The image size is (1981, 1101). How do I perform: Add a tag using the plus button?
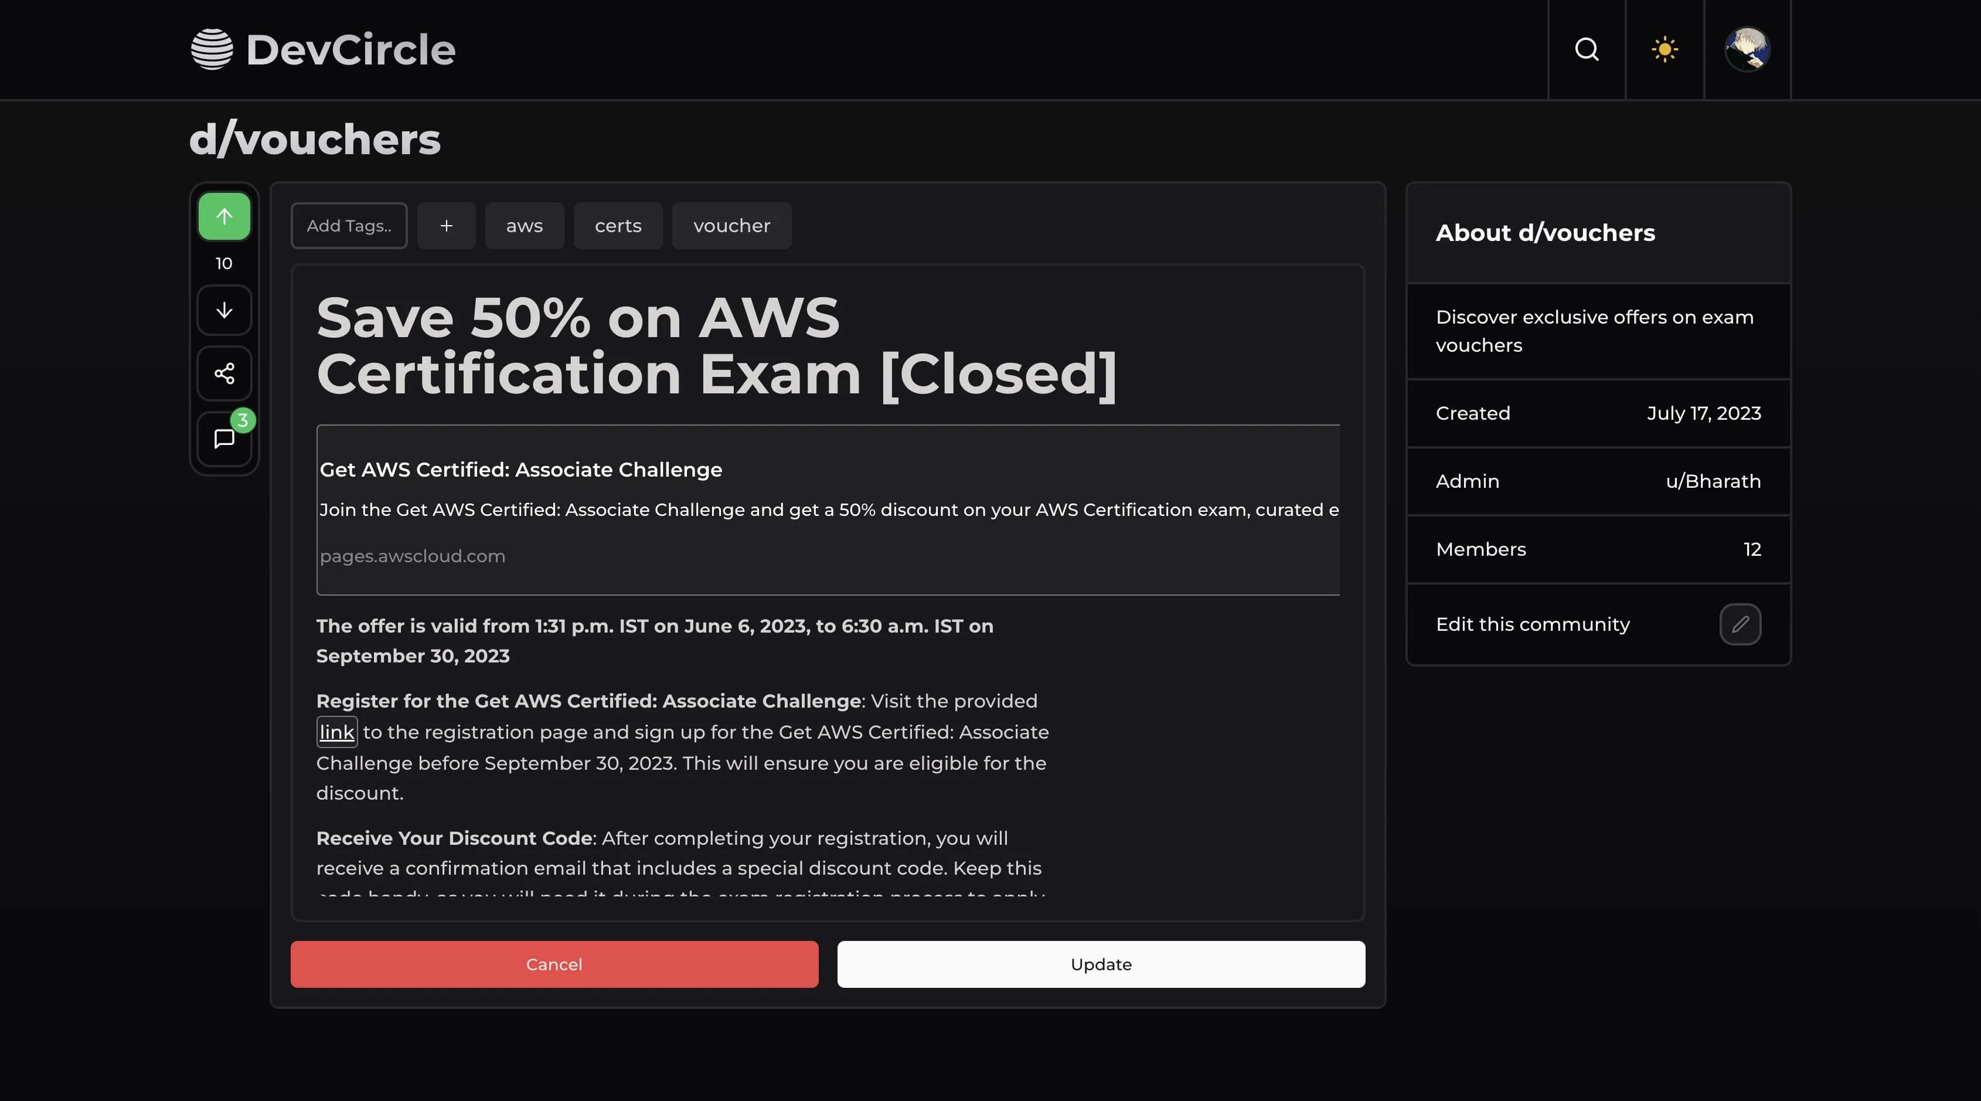(x=446, y=226)
